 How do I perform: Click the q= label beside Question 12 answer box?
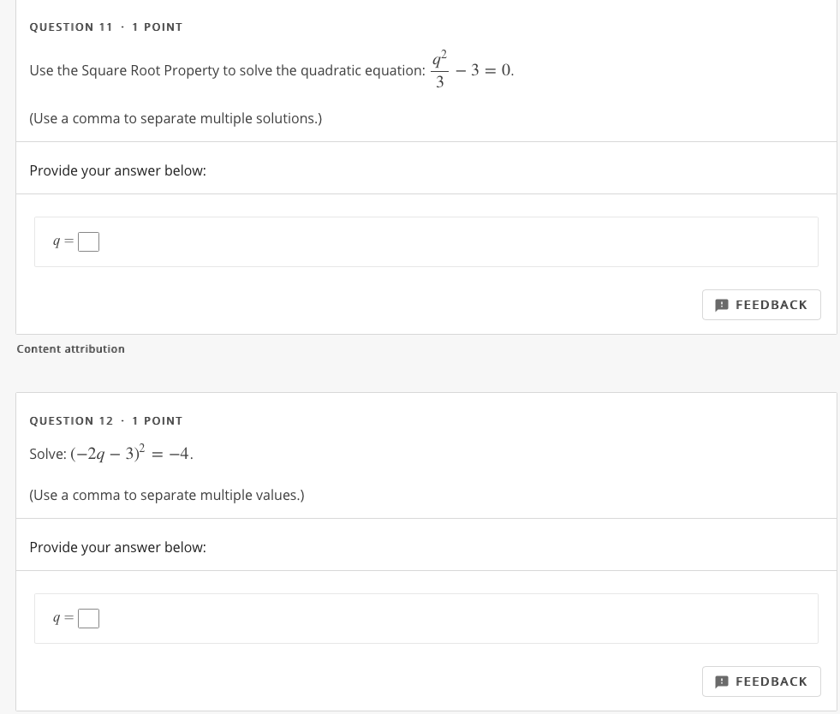[62, 618]
